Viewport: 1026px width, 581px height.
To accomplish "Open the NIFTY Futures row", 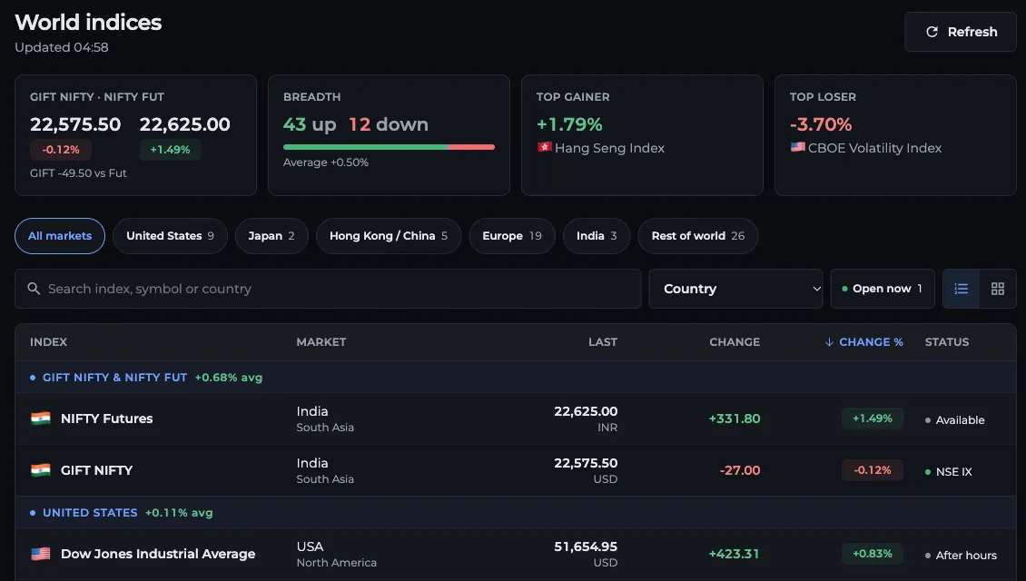I will pyautogui.click(x=515, y=419).
